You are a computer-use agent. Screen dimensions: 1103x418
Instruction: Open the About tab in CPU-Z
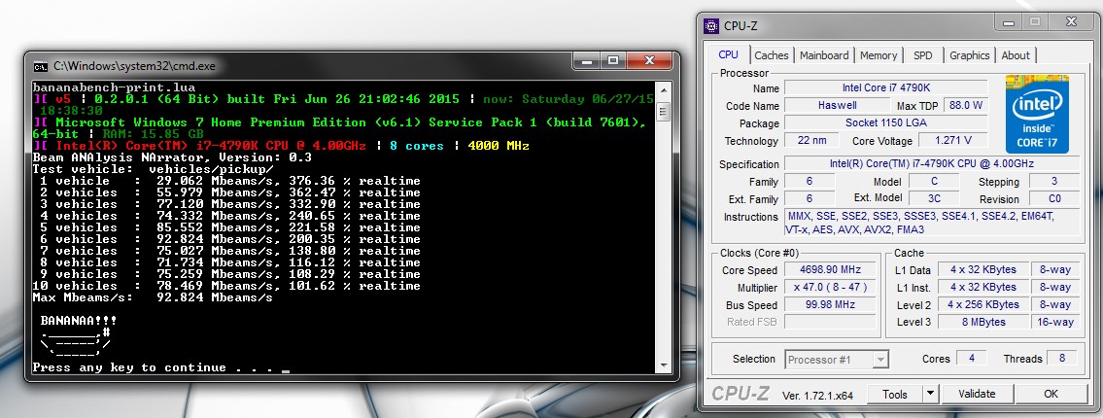pos(1016,55)
